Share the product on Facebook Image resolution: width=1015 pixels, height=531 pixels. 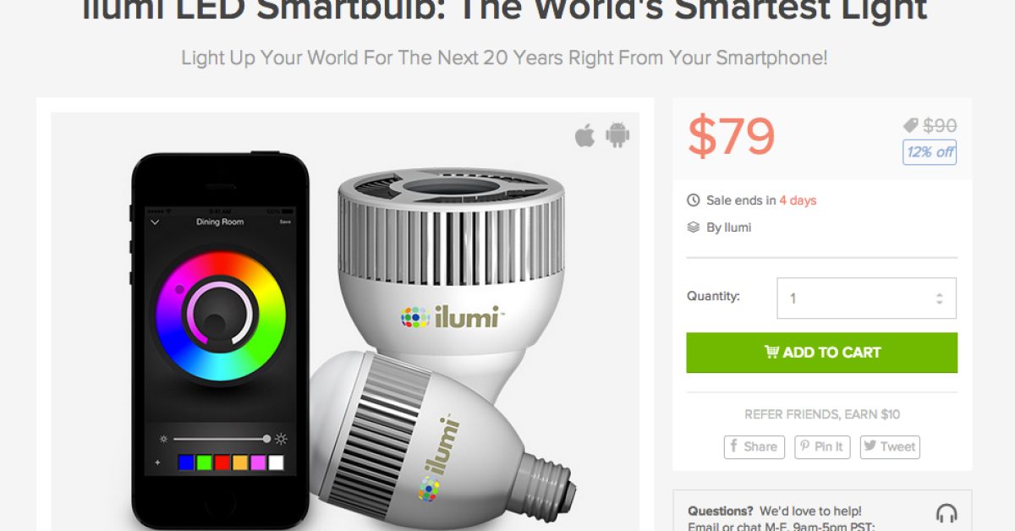point(754,447)
